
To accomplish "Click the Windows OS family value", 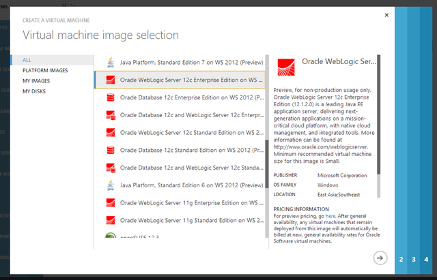I will click(328, 185).
